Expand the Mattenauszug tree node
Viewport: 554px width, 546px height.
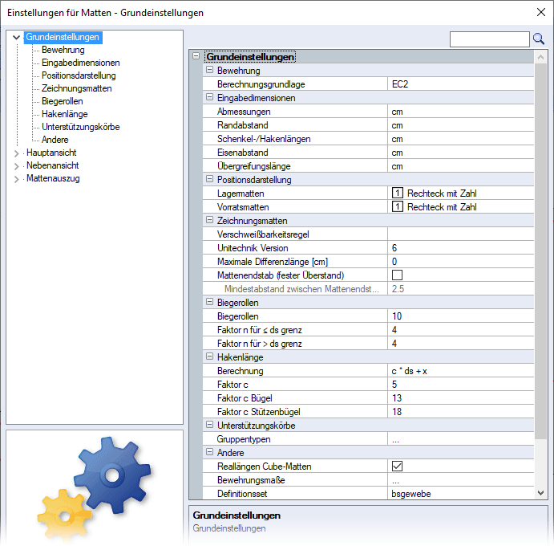16,179
